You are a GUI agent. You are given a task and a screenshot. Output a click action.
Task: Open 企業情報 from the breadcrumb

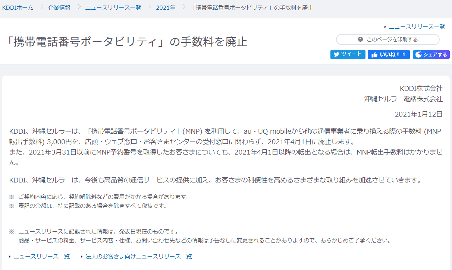coord(59,8)
